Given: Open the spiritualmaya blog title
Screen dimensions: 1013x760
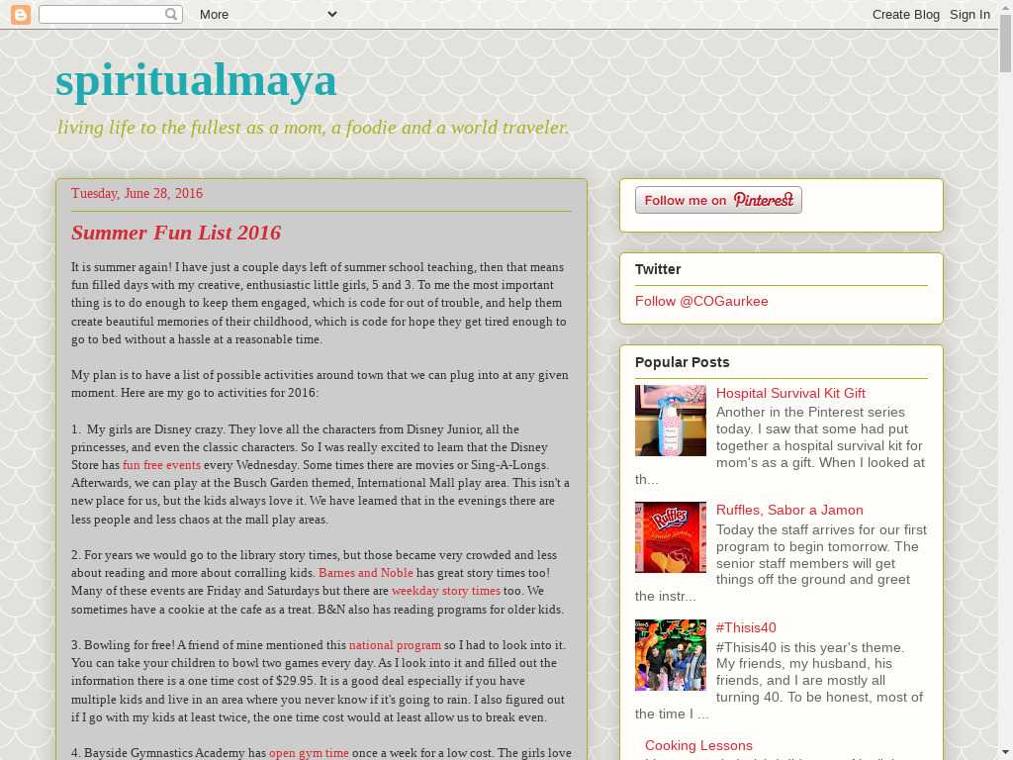Looking at the screenshot, I should (x=196, y=80).
